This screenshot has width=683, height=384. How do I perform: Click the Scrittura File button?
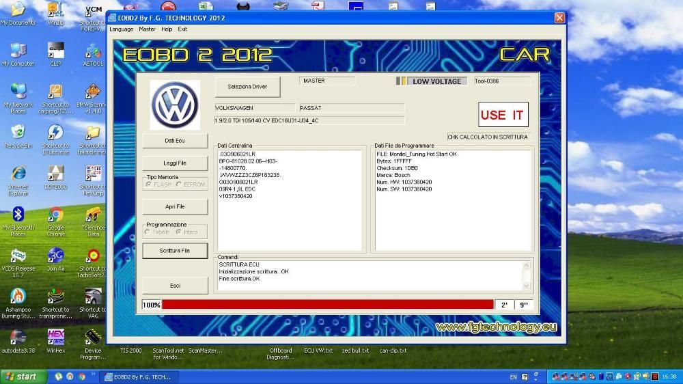pos(175,251)
